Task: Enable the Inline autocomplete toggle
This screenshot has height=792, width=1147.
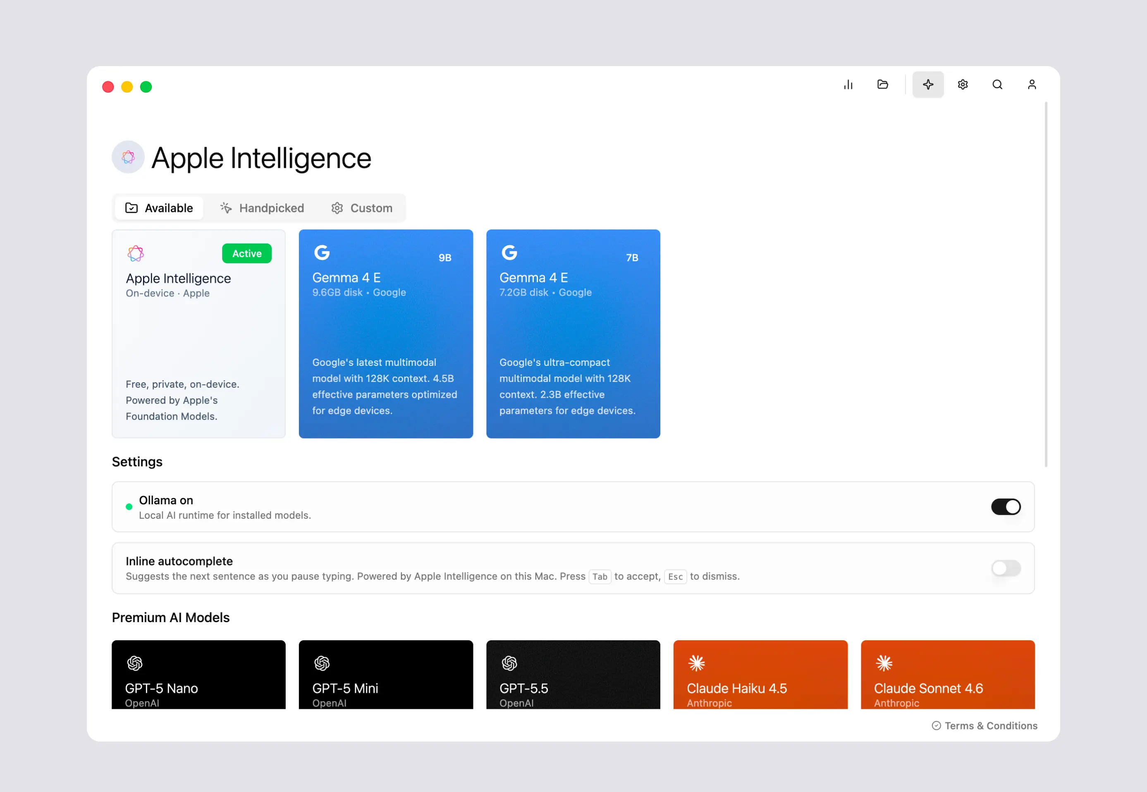Action: pos(1006,568)
